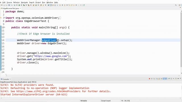The image size is (182, 102).
Task: Open the Debug launch dropdown arrow
Action: pyautogui.click(x=17, y=5)
